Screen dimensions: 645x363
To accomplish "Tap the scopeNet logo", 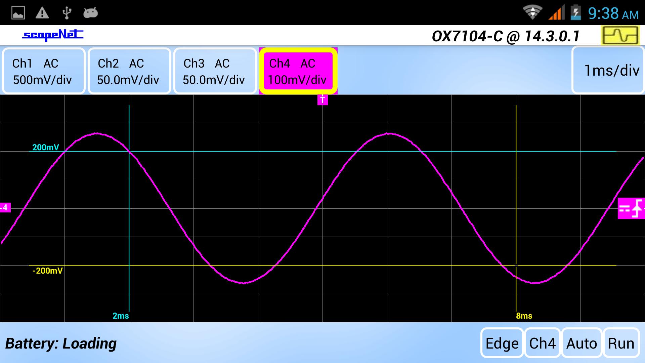I will pyautogui.click(x=53, y=35).
